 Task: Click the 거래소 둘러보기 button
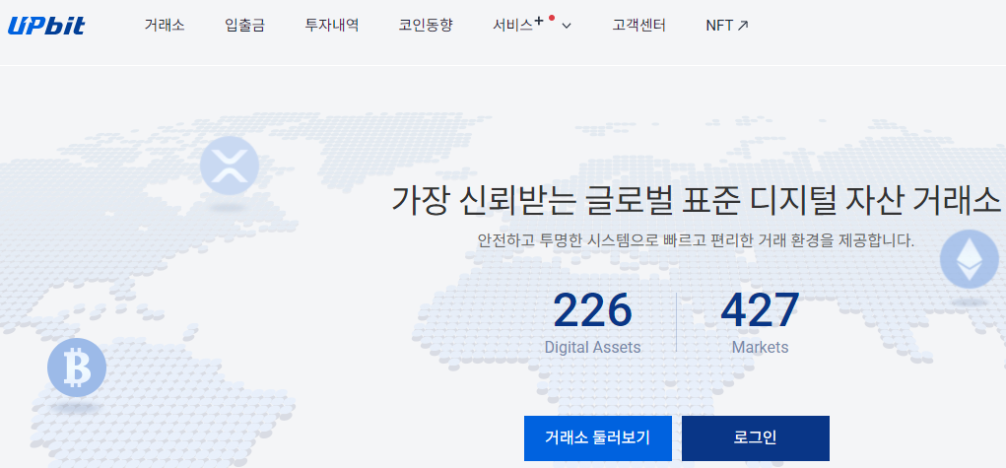[x=597, y=438]
